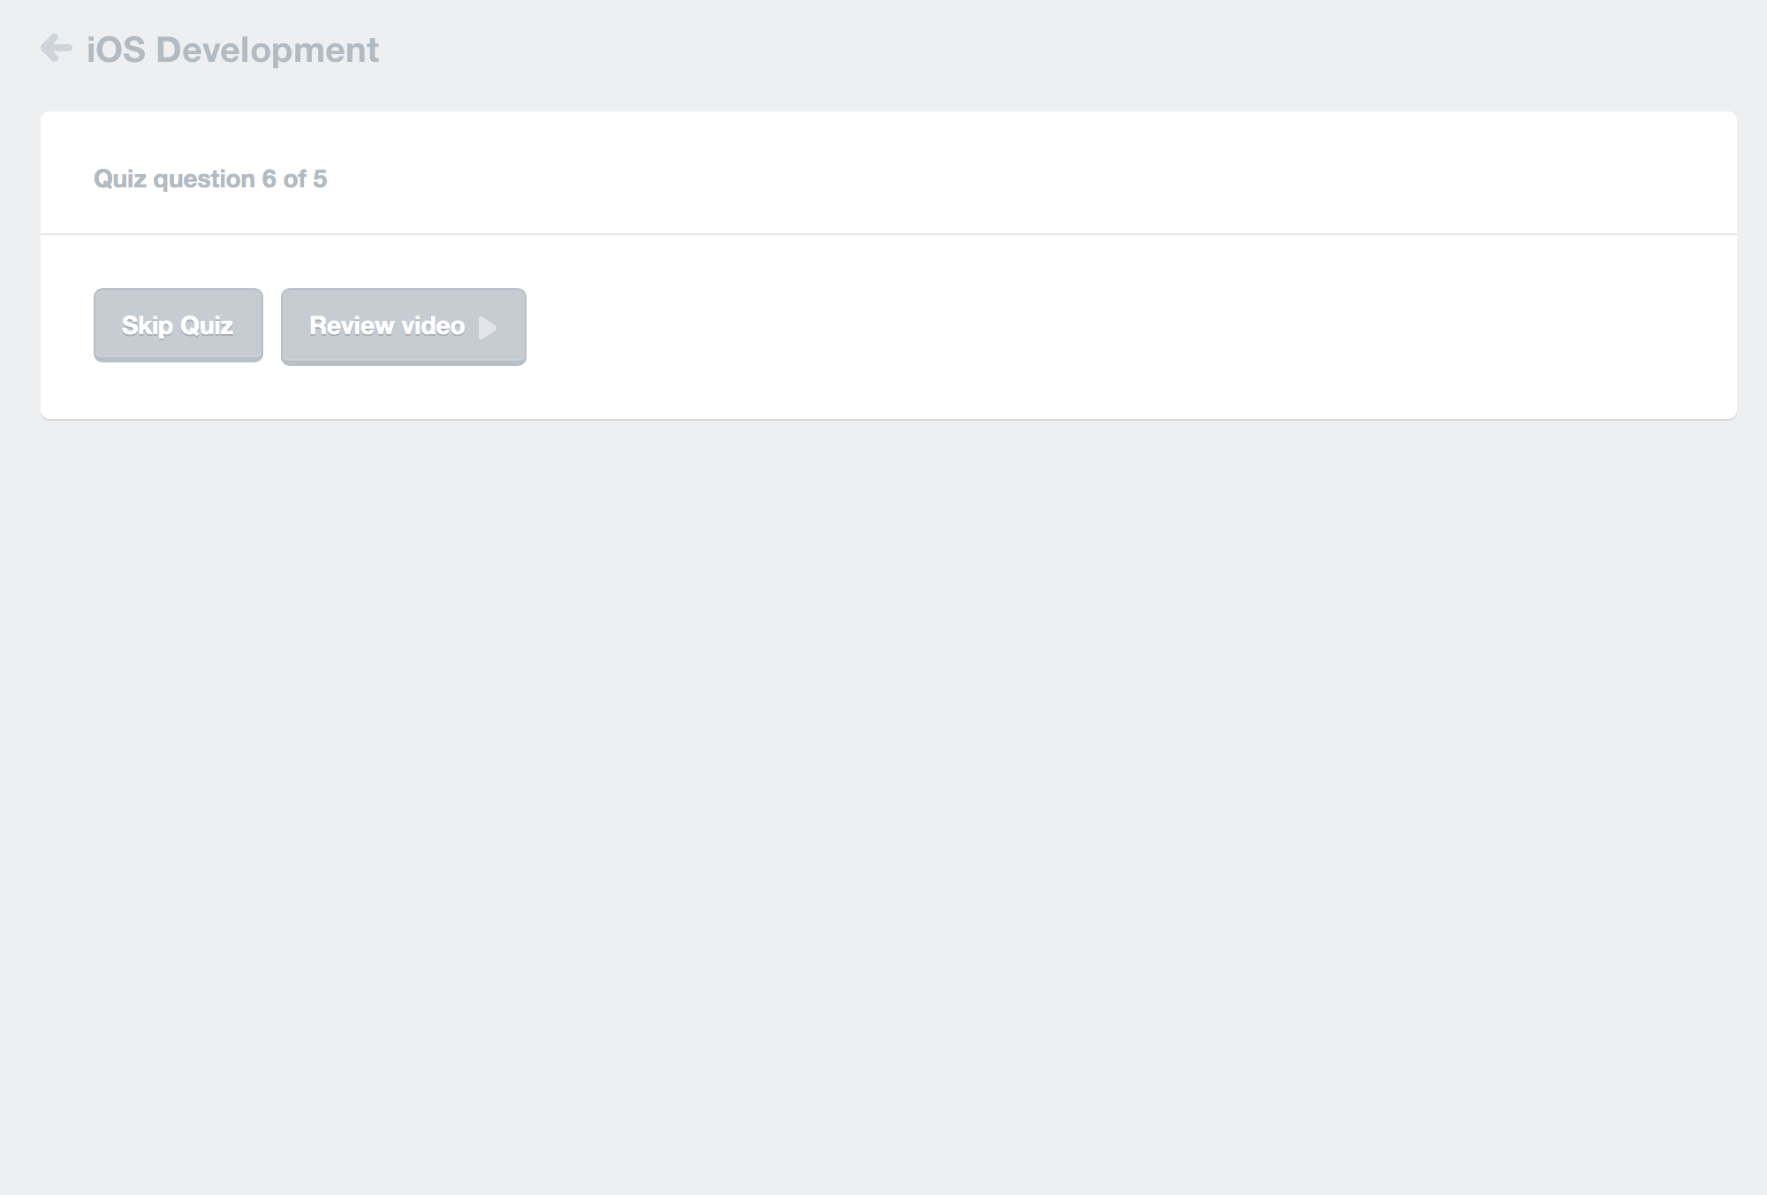
Task: Click the back arrow icon
Action: point(57,49)
